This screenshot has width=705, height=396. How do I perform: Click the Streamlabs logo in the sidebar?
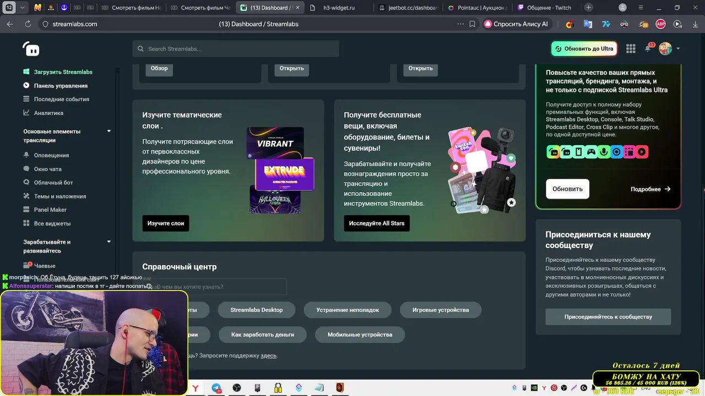[31, 49]
